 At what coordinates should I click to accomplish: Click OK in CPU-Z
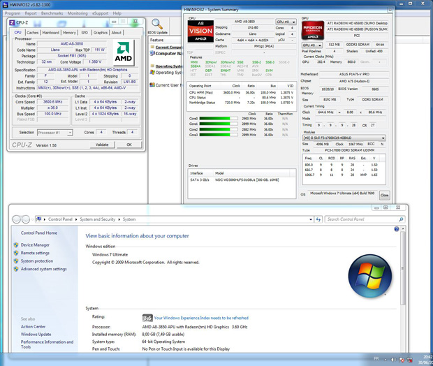(129, 145)
